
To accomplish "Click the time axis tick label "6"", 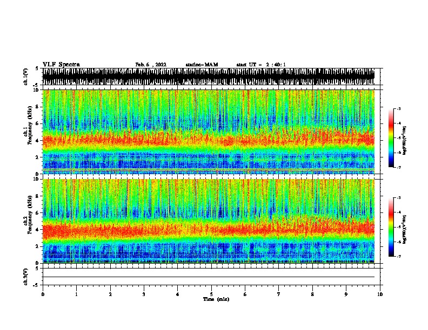I will point(245,294).
